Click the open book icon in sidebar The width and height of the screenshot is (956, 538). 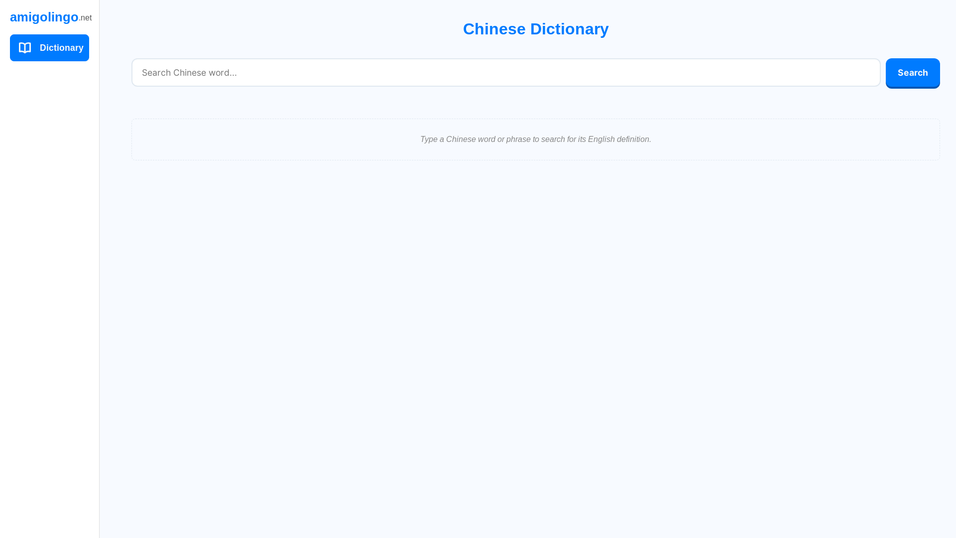click(25, 48)
